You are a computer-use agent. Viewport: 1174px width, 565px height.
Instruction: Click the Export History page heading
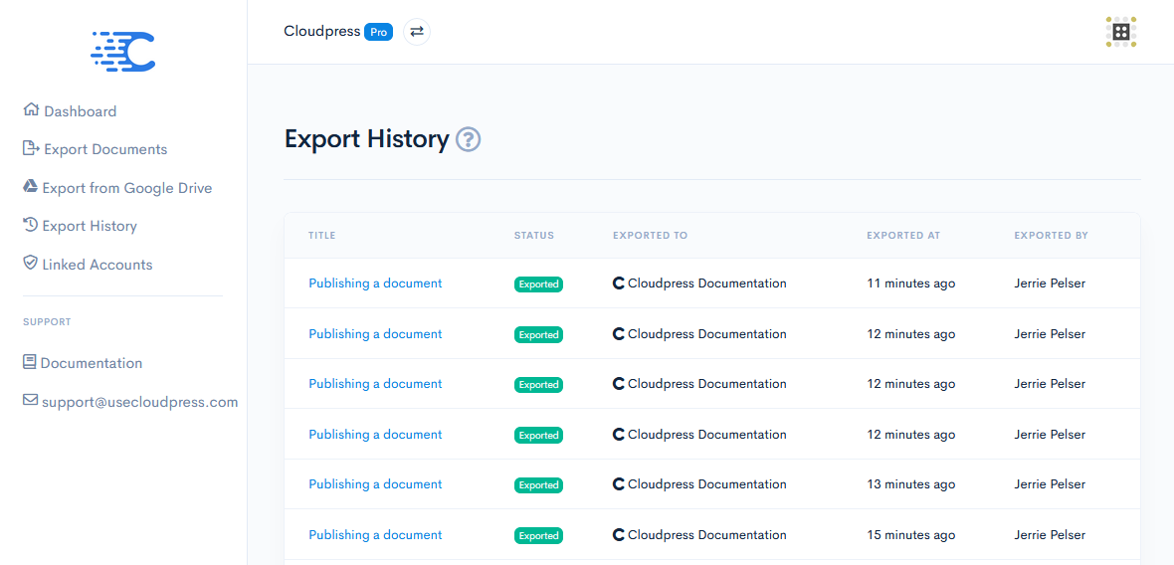pos(366,139)
